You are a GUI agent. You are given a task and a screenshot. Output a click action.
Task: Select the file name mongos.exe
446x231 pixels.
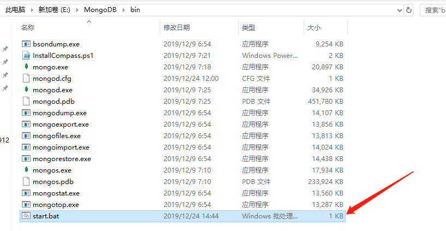point(52,170)
